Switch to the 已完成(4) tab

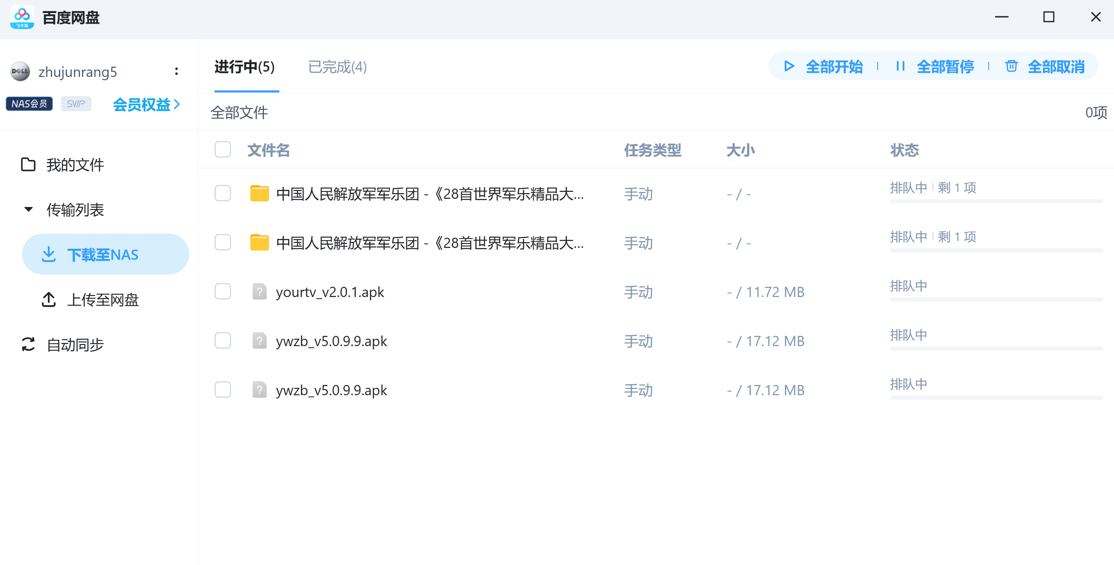point(337,67)
